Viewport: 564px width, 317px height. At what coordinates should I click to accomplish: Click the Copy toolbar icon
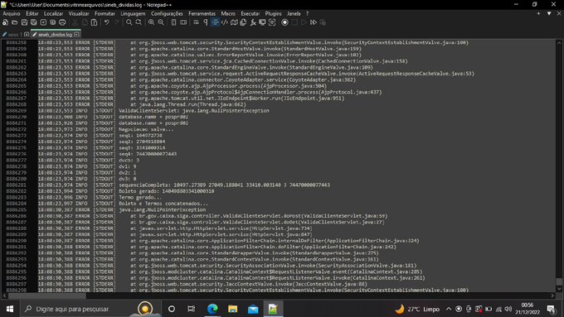click(85, 22)
